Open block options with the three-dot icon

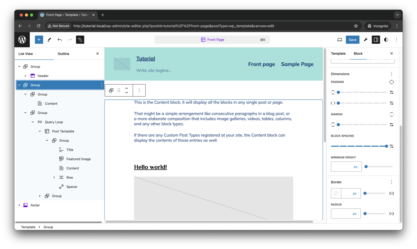(x=139, y=90)
